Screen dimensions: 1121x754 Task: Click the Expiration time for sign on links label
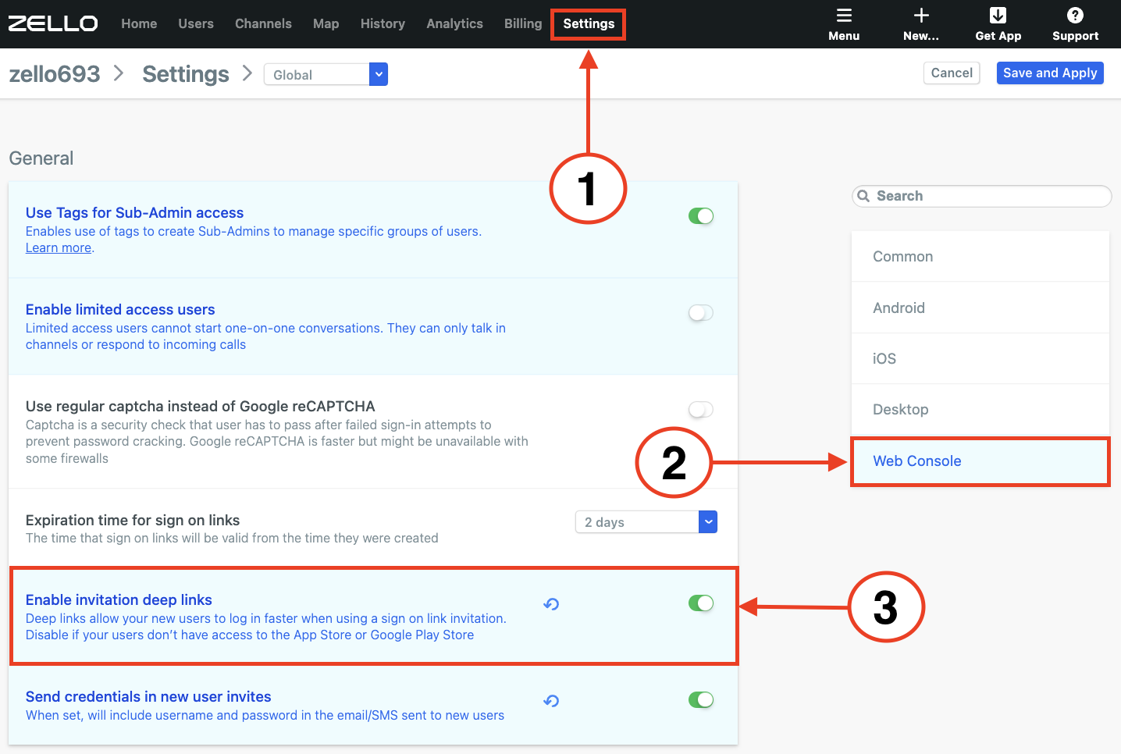click(133, 521)
